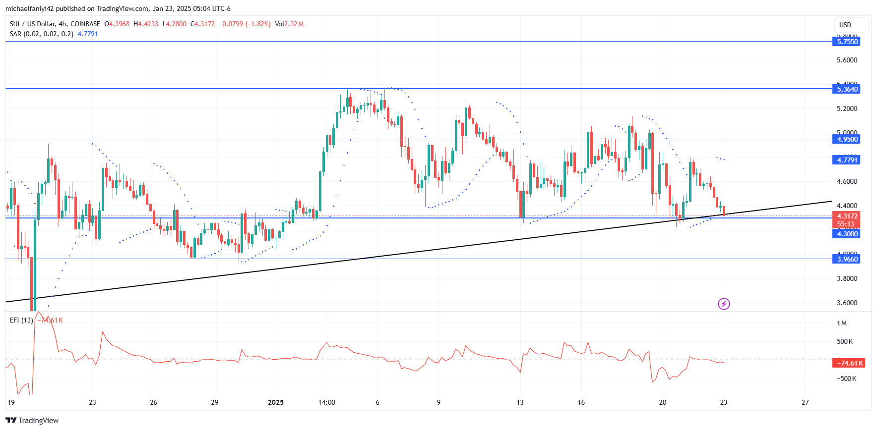Click the EFI (13) indicator label

[21, 320]
